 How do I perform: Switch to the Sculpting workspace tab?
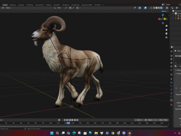[x=21, y=5]
